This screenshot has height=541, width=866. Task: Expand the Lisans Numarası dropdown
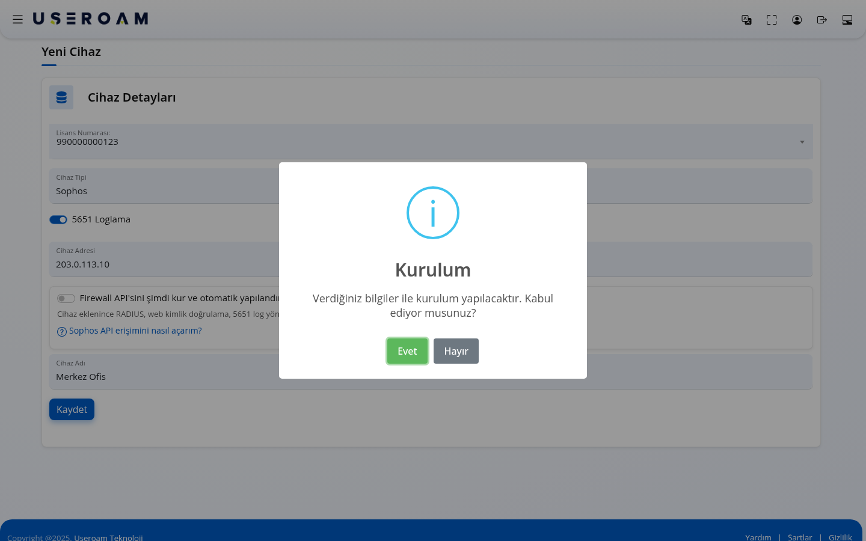pos(431,141)
